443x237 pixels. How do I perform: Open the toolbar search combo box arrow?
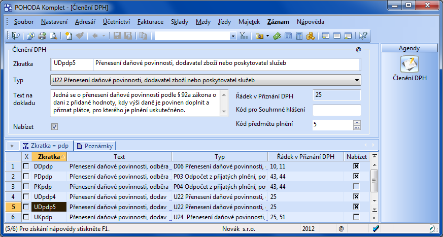233,36
